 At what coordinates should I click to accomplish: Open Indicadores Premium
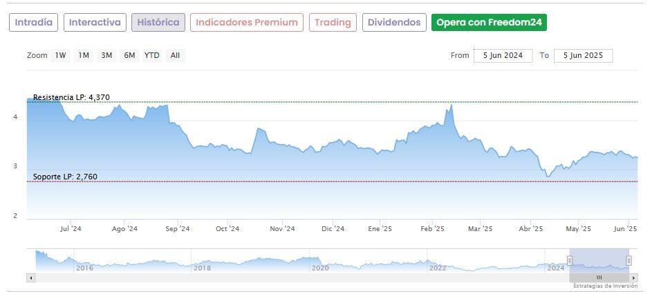247,23
